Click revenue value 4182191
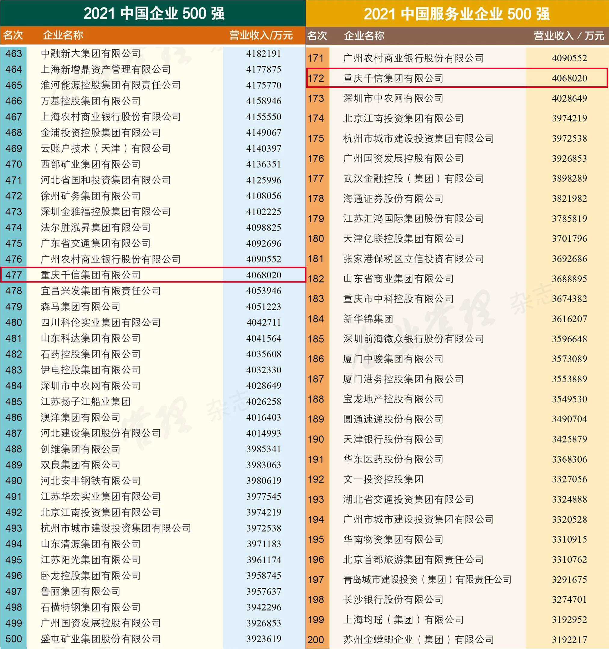Viewport: 609px width, 649px height. 263,53
